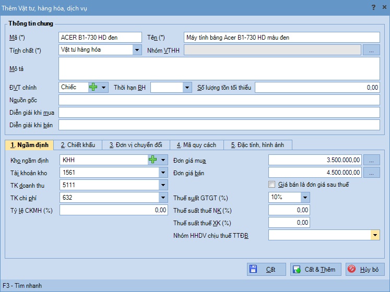Click the Cất save button
The image size is (390, 292).
pos(266,270)
